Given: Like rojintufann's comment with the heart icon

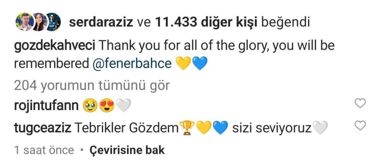Looking at the screenshot, I should pyautogui.click(x=360, y=103).
